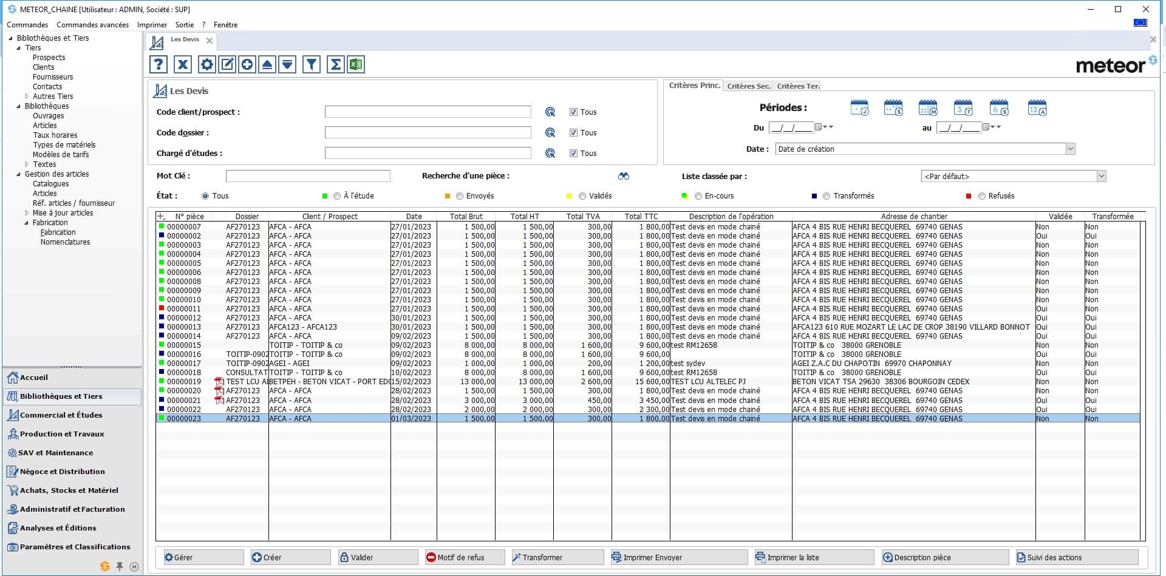1166x576 pixels.
Task: Toggle Tous checkbox for Code dossier
Action: 573,133
